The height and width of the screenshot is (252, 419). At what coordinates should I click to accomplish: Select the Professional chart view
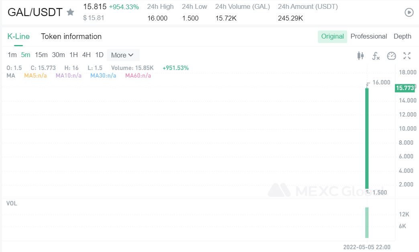369,37
